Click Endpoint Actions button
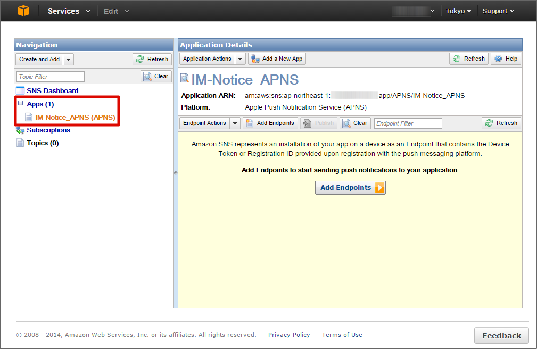This screenshot has height=349, width=537. pos(204,123)
